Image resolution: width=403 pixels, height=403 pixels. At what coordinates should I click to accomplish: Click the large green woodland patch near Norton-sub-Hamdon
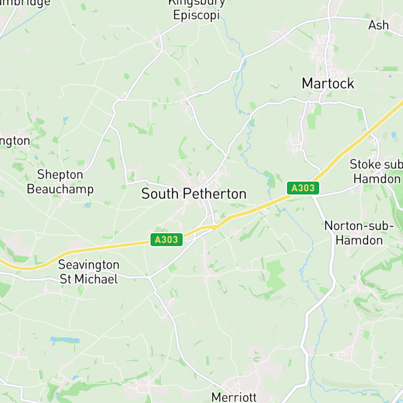pos(276,277)
